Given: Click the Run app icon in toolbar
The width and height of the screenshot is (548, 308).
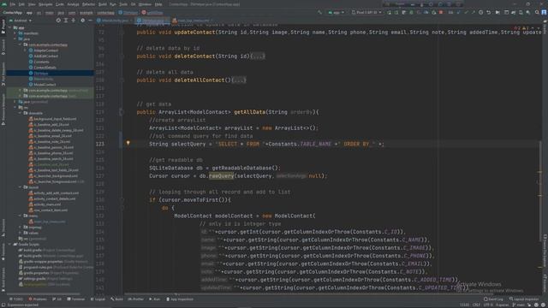Looking at the screenshot, I should (389, 13).
